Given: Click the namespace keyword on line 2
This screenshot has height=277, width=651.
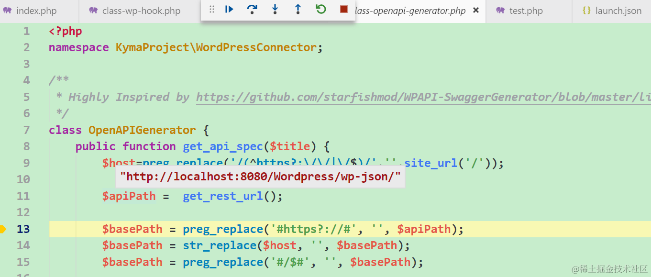Looking at the screenshot, I should (x=79, y=47).
